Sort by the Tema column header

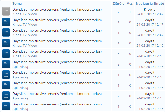(x=17, y=4)
